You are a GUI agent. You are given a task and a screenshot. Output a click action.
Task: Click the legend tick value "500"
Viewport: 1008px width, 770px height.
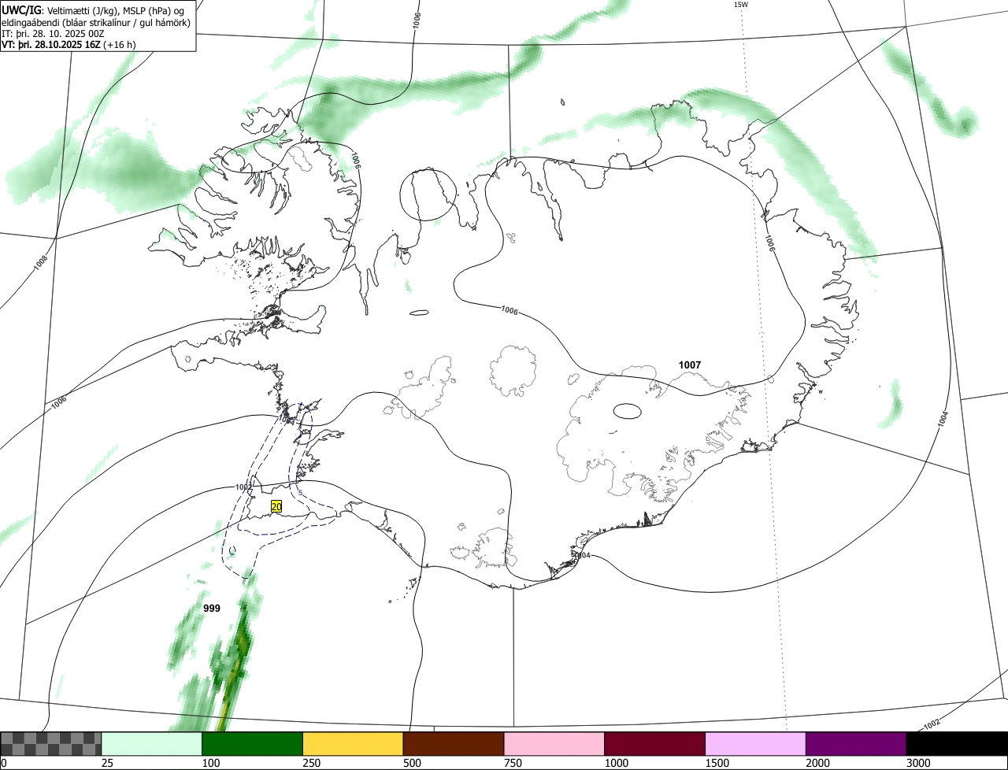coord(412,763)
